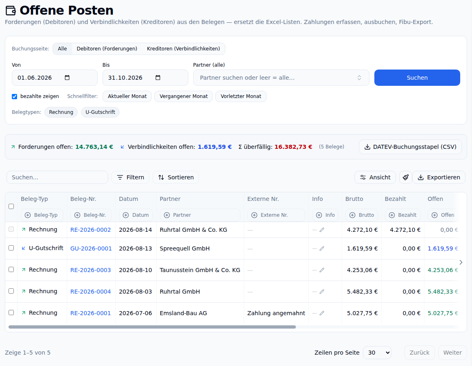The height and width of the screenshot is (366, 472).
Task: Open the Sortieren options
Action: click(176, 177)
